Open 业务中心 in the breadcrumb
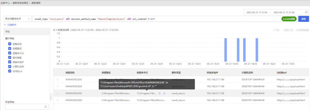310x110 pixels. (x=5, y=3)
